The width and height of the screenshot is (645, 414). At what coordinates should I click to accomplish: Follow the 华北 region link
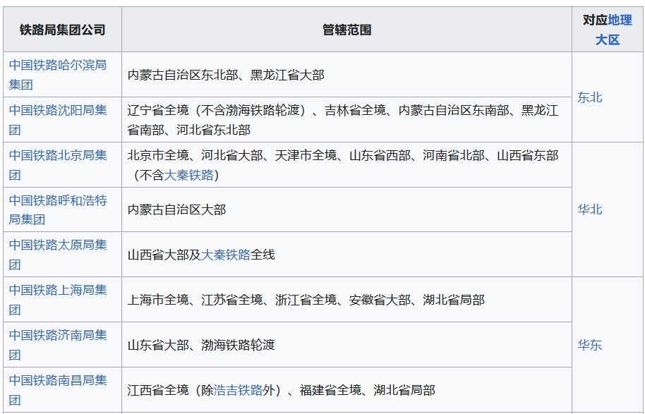[x=590, y=209]
